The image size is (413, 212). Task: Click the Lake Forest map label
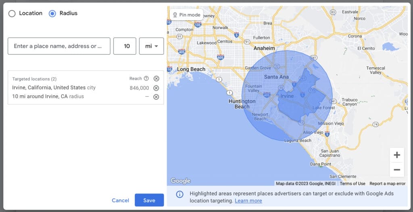(324, 108)
